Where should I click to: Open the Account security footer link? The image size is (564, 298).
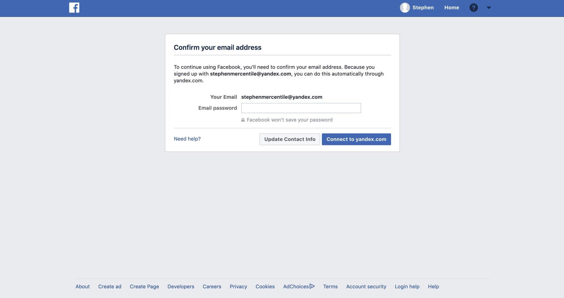click(366, 286)
